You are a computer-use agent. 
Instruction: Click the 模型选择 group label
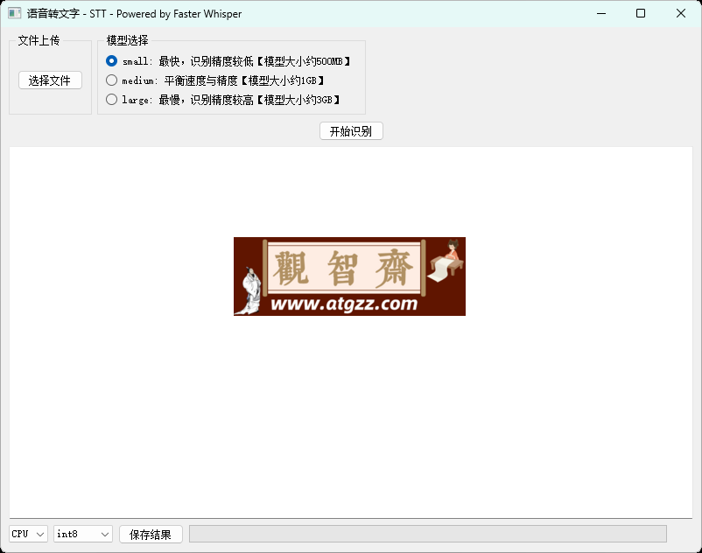coord(127,40)
